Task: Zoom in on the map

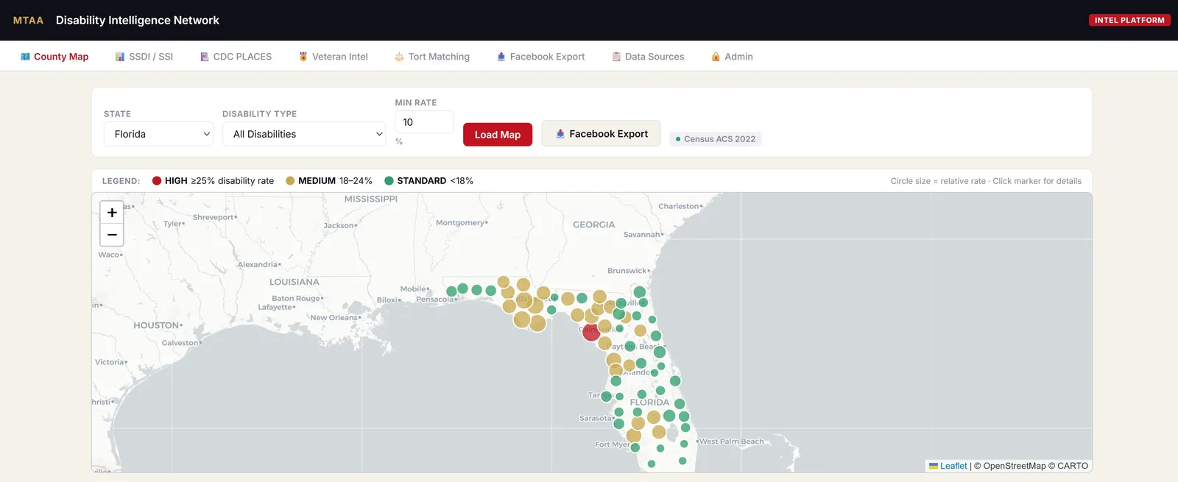Action: pyautogui.click(x=112, y=213)
